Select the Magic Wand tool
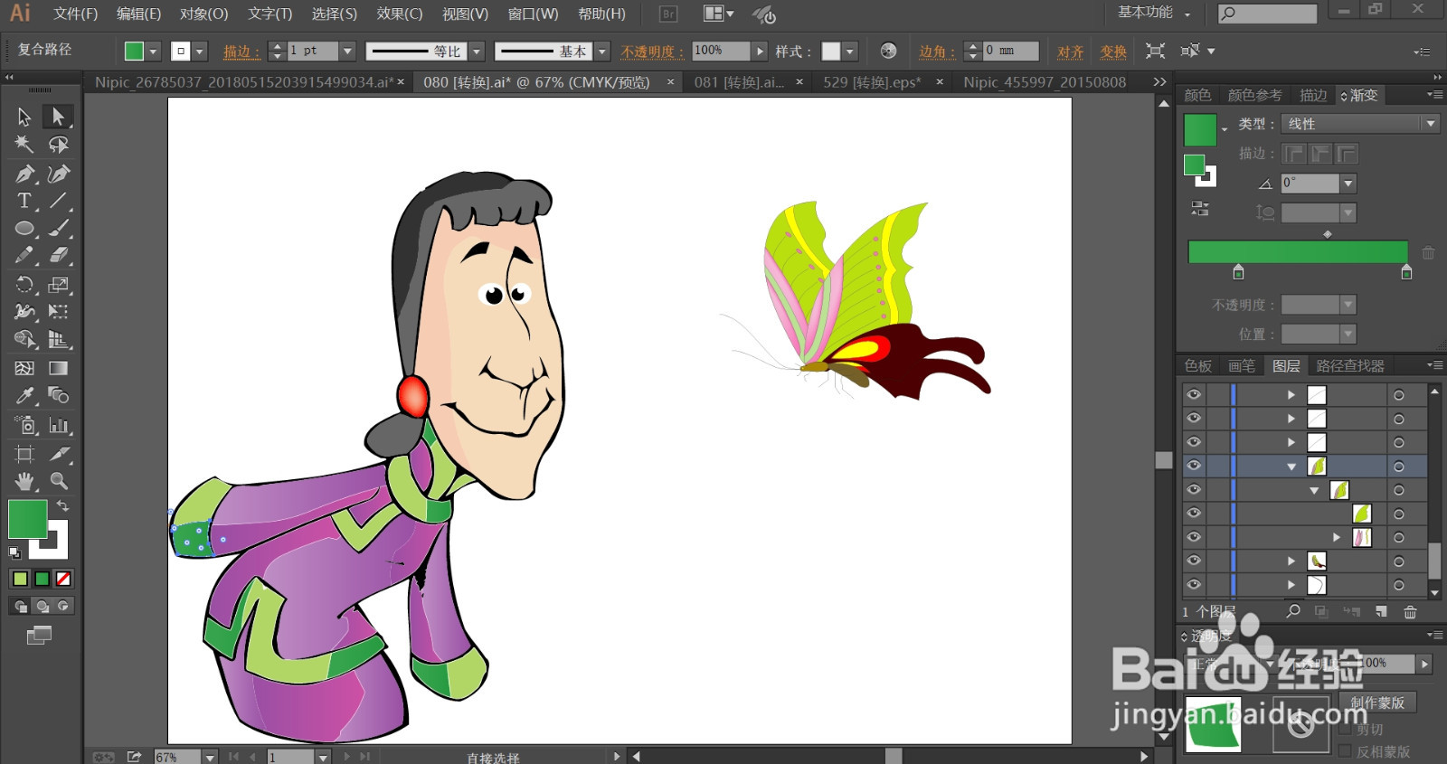 (x=24, y=145)
